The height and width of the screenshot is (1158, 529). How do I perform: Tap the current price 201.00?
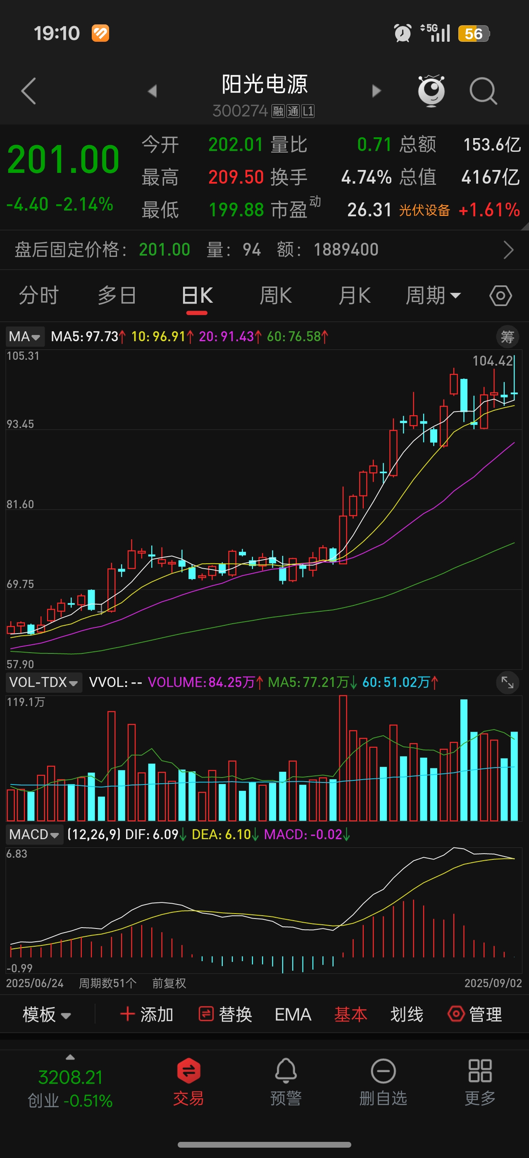pos(63,159)
